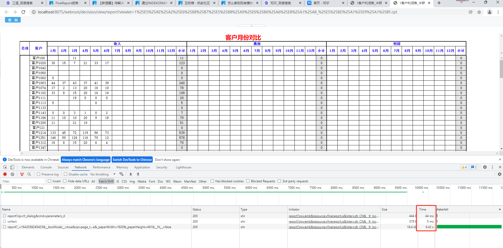Open the Performance panel tab

[101, 167]
